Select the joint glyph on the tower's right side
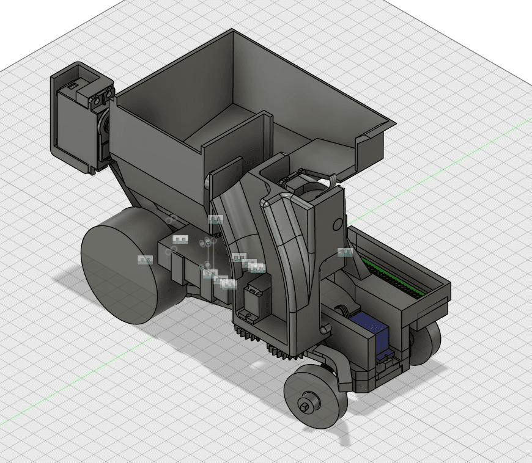 point(345,252)
